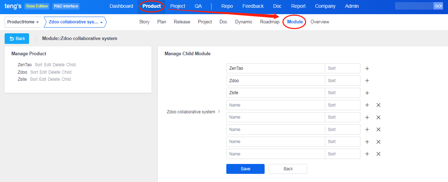Remove the last empty module row
The width and height of the screenshot is (448, 182).
point(378,154)
